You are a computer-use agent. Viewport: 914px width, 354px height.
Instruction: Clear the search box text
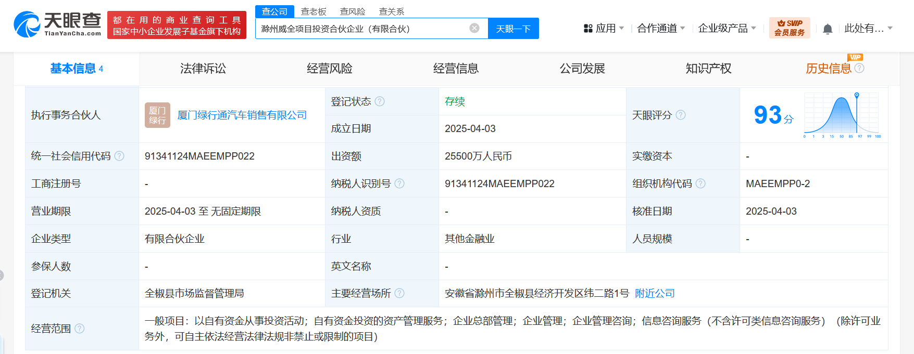pyautogui.click(x=474, y=28)
